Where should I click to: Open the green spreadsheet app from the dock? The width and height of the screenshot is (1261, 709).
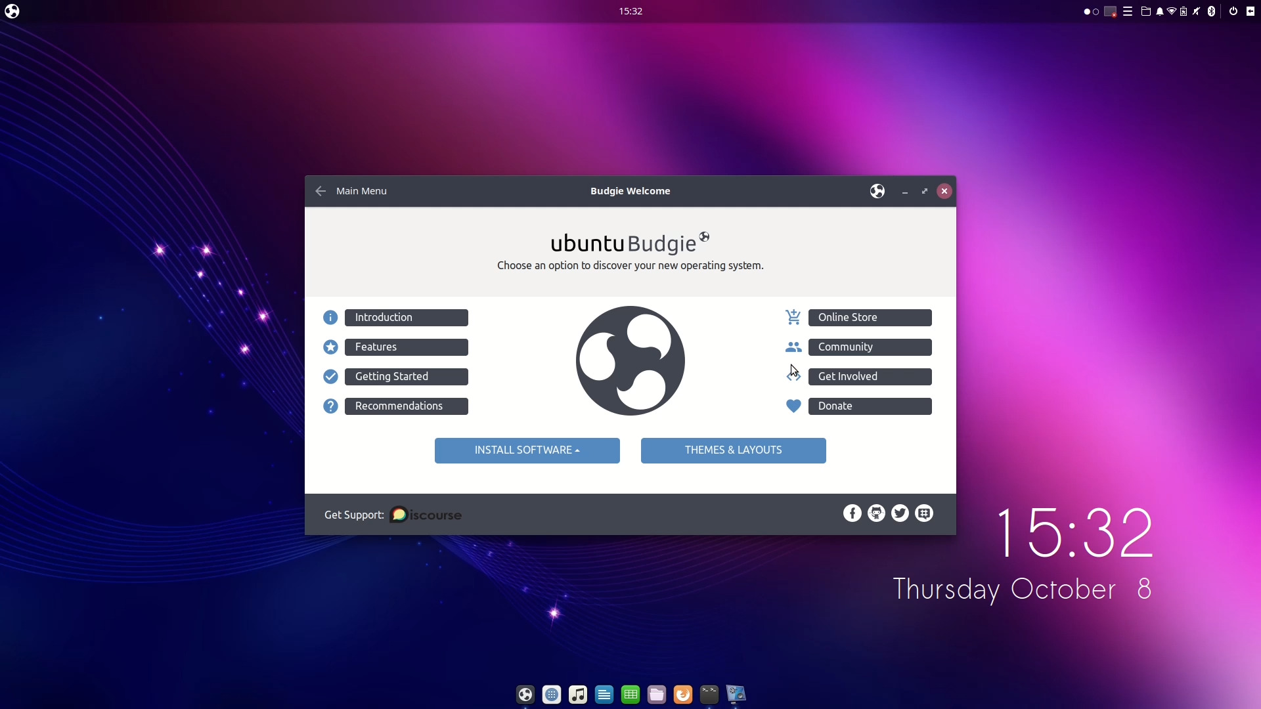coord(630,695)
